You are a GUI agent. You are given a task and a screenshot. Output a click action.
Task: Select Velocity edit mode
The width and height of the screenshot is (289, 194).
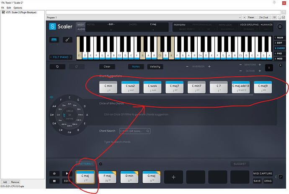pyautogui.click(x=155, y=67)
